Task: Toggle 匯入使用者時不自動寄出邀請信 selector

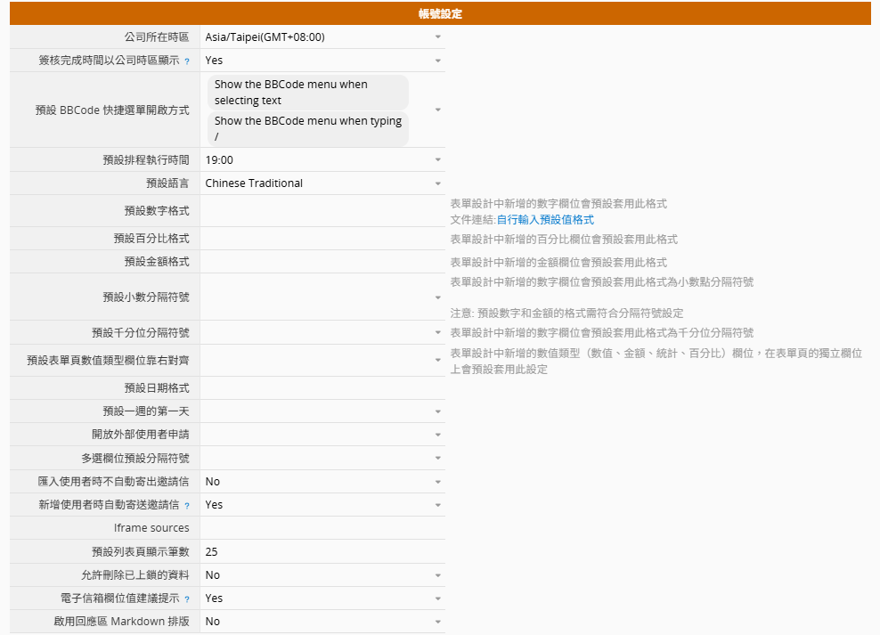Action: (322, 481)
